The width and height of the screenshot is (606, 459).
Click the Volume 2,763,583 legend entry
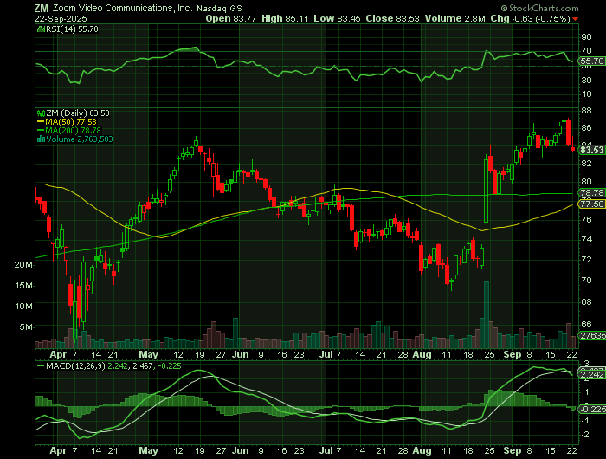click(x=80, y=139)
